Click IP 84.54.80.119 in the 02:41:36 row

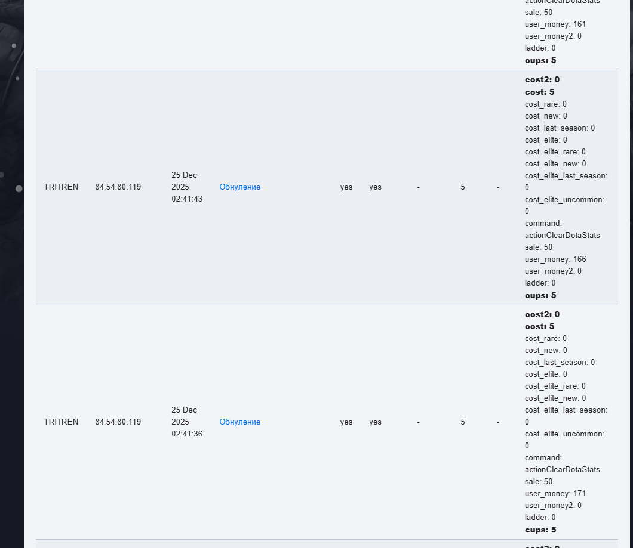click(118, 422)
